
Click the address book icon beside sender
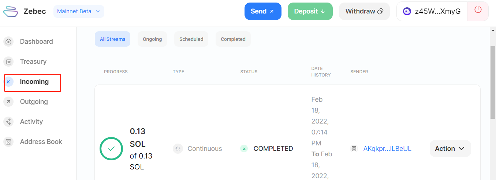pyautogui.click(x=354, y=149)
